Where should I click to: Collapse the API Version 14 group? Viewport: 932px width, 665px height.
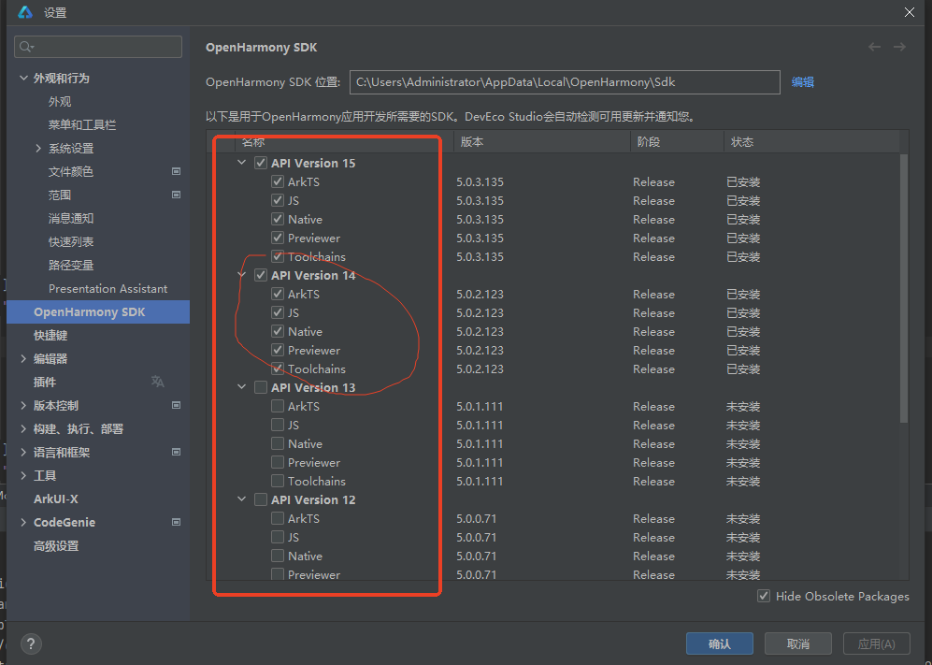coord(242,275)
